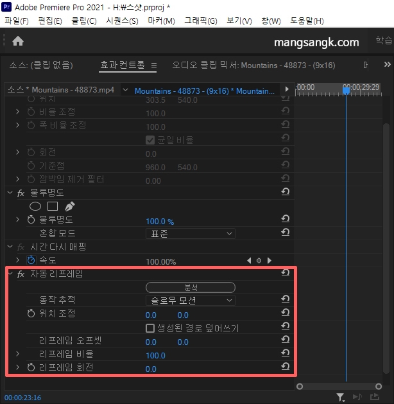Toggle animation stopwatch for 리프레임 회전
This screenshot has height=404, width=394.
coord(31,367)
